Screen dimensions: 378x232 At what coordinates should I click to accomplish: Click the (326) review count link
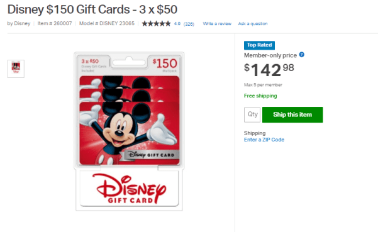[x=189, y=24]
